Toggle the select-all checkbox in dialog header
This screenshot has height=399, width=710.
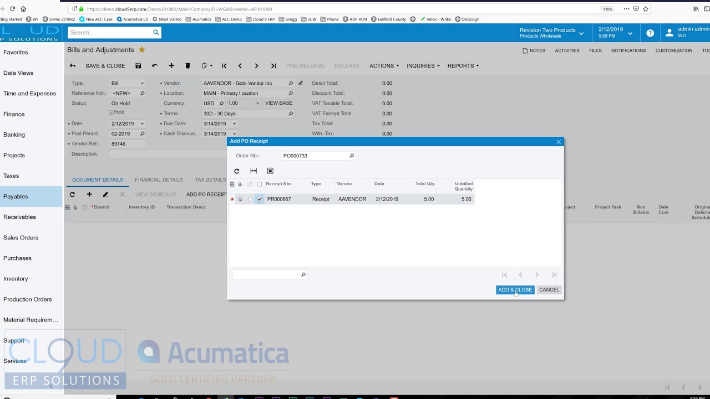(260, 185)
